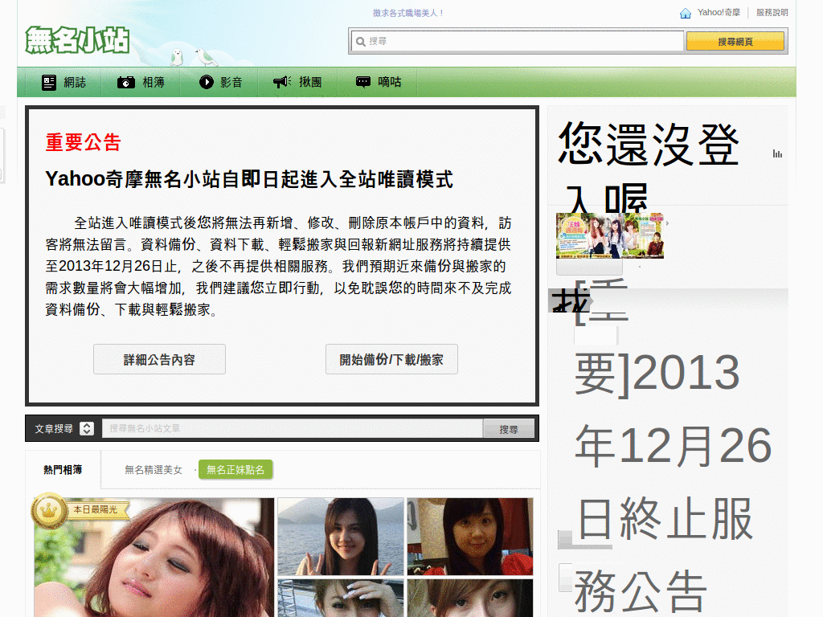Image resolution: width=823 pixels, height=617 pixels.
Task: Click the crown badge icon
Action: (49, 510)
